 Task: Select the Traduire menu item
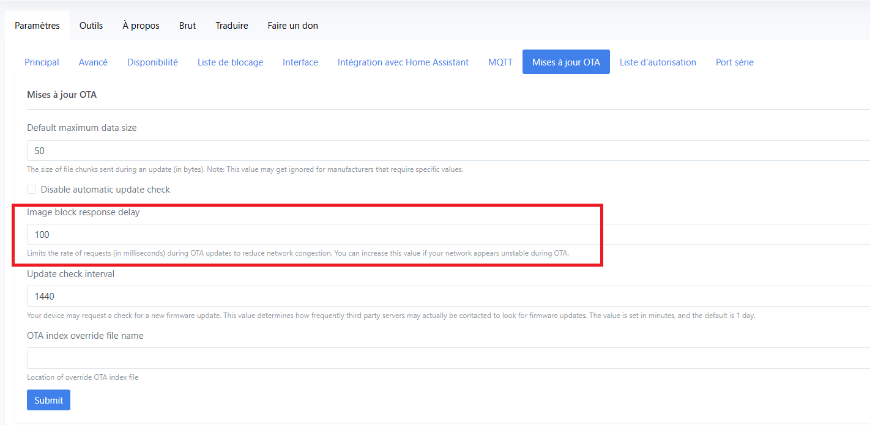click(x=232, y=26)
